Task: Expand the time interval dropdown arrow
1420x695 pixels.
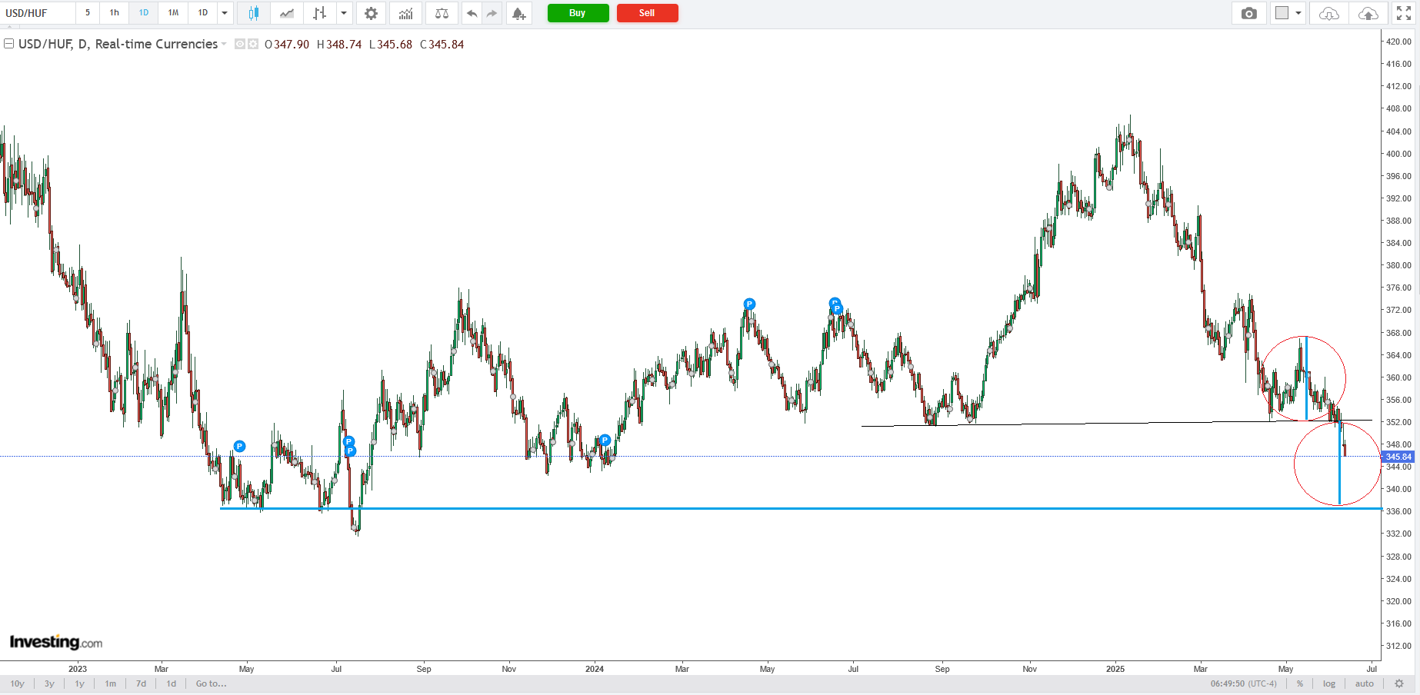Action: [x=225, y=13]
